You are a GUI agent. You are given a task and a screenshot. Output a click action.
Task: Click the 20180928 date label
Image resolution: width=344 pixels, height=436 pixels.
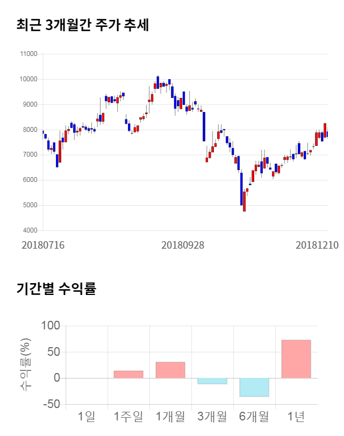183,245
